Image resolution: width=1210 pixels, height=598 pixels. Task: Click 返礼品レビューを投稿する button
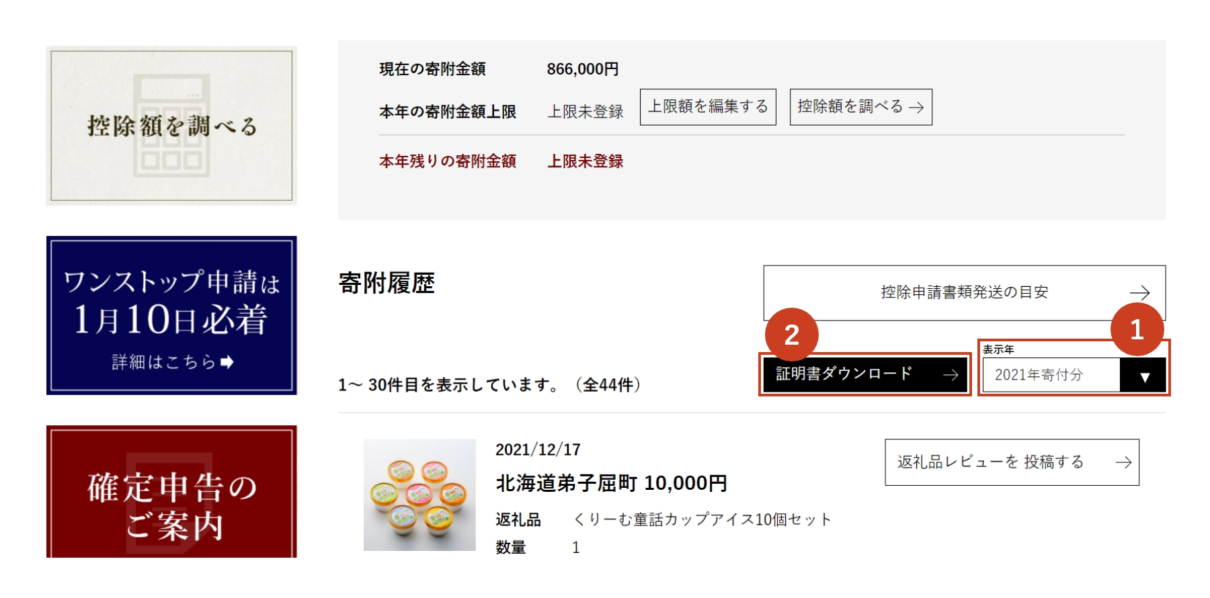[x=1012, y=462]
